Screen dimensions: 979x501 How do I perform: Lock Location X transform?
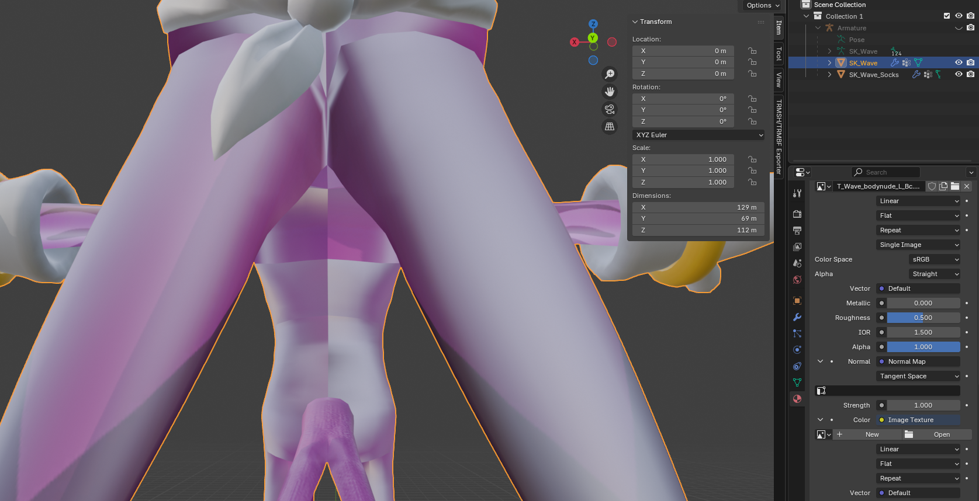coord(752,51)
